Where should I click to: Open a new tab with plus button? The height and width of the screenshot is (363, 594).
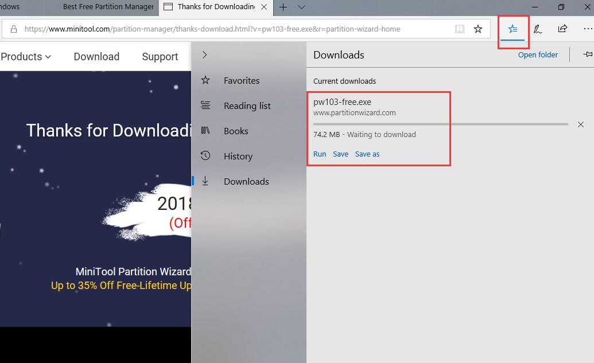click(x=283, y=7)
